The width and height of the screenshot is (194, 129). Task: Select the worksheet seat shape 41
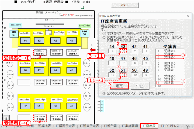click(71, 40)
